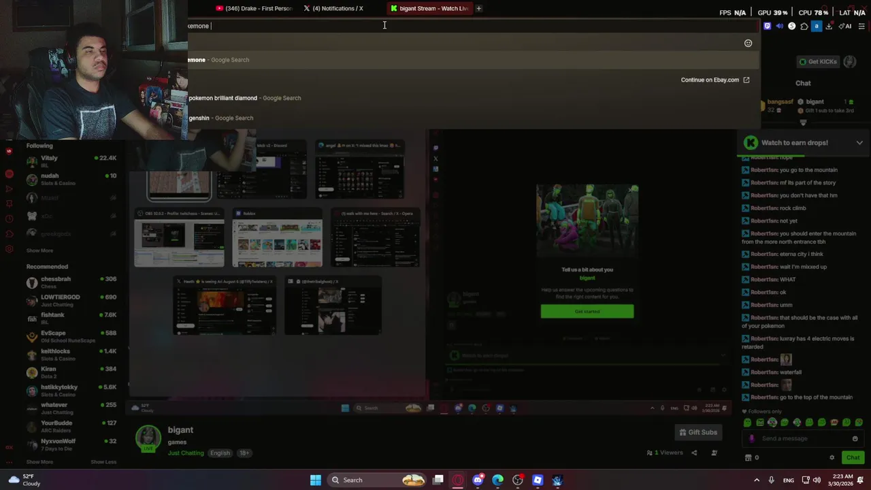Click the green Chat send button
871x490 pixels.
[853, 457]
